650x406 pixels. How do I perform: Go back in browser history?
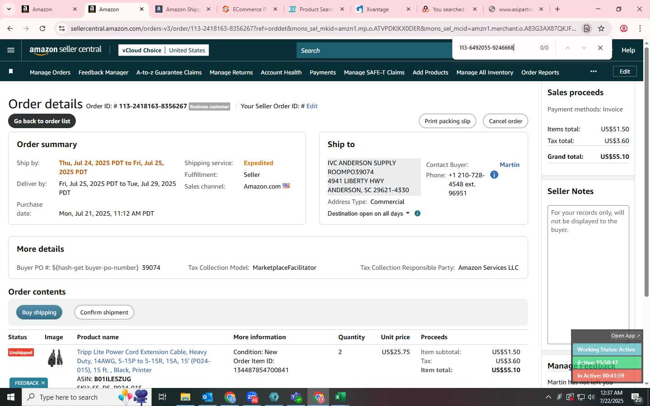(x=10, y=28)
